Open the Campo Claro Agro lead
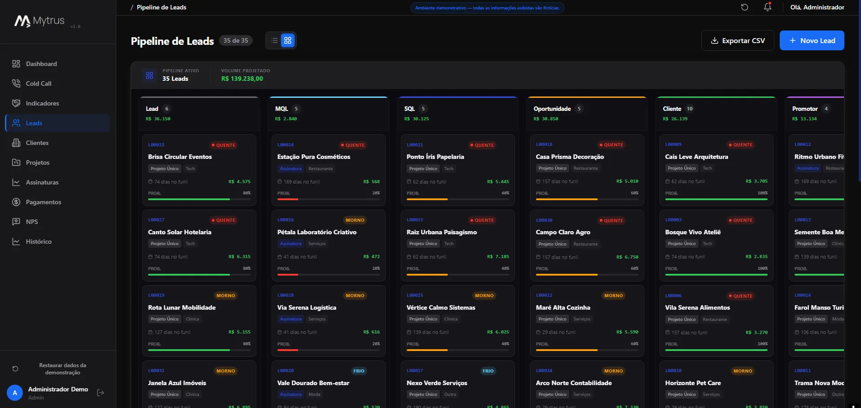Screen dimensions: 861x408 point(587,245)
